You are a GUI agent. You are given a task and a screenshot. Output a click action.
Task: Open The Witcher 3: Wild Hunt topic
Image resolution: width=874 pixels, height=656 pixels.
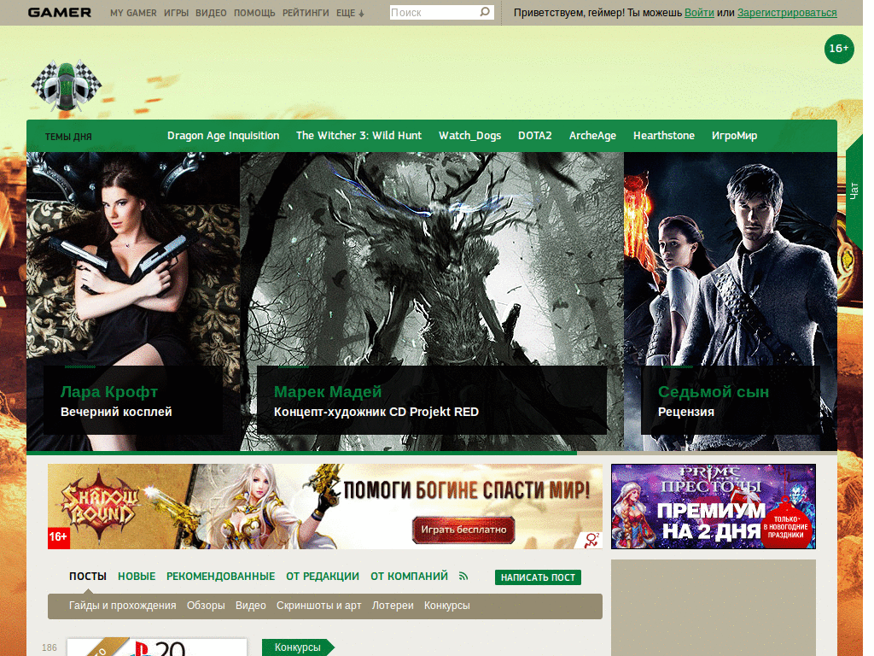coord(359,136)
